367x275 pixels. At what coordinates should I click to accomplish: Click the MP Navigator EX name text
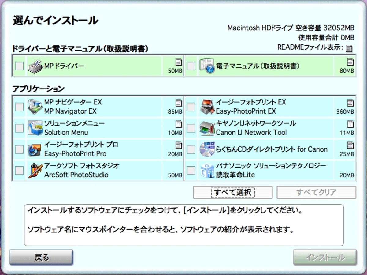70,111
